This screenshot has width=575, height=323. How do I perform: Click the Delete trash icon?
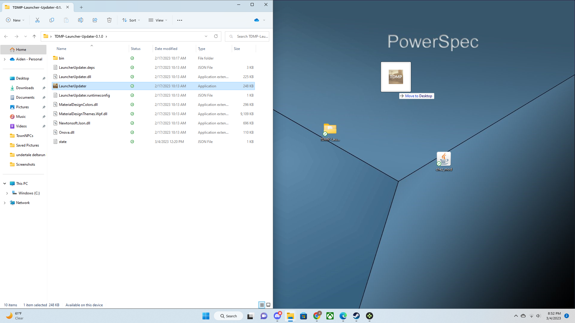tap(109, 20)
